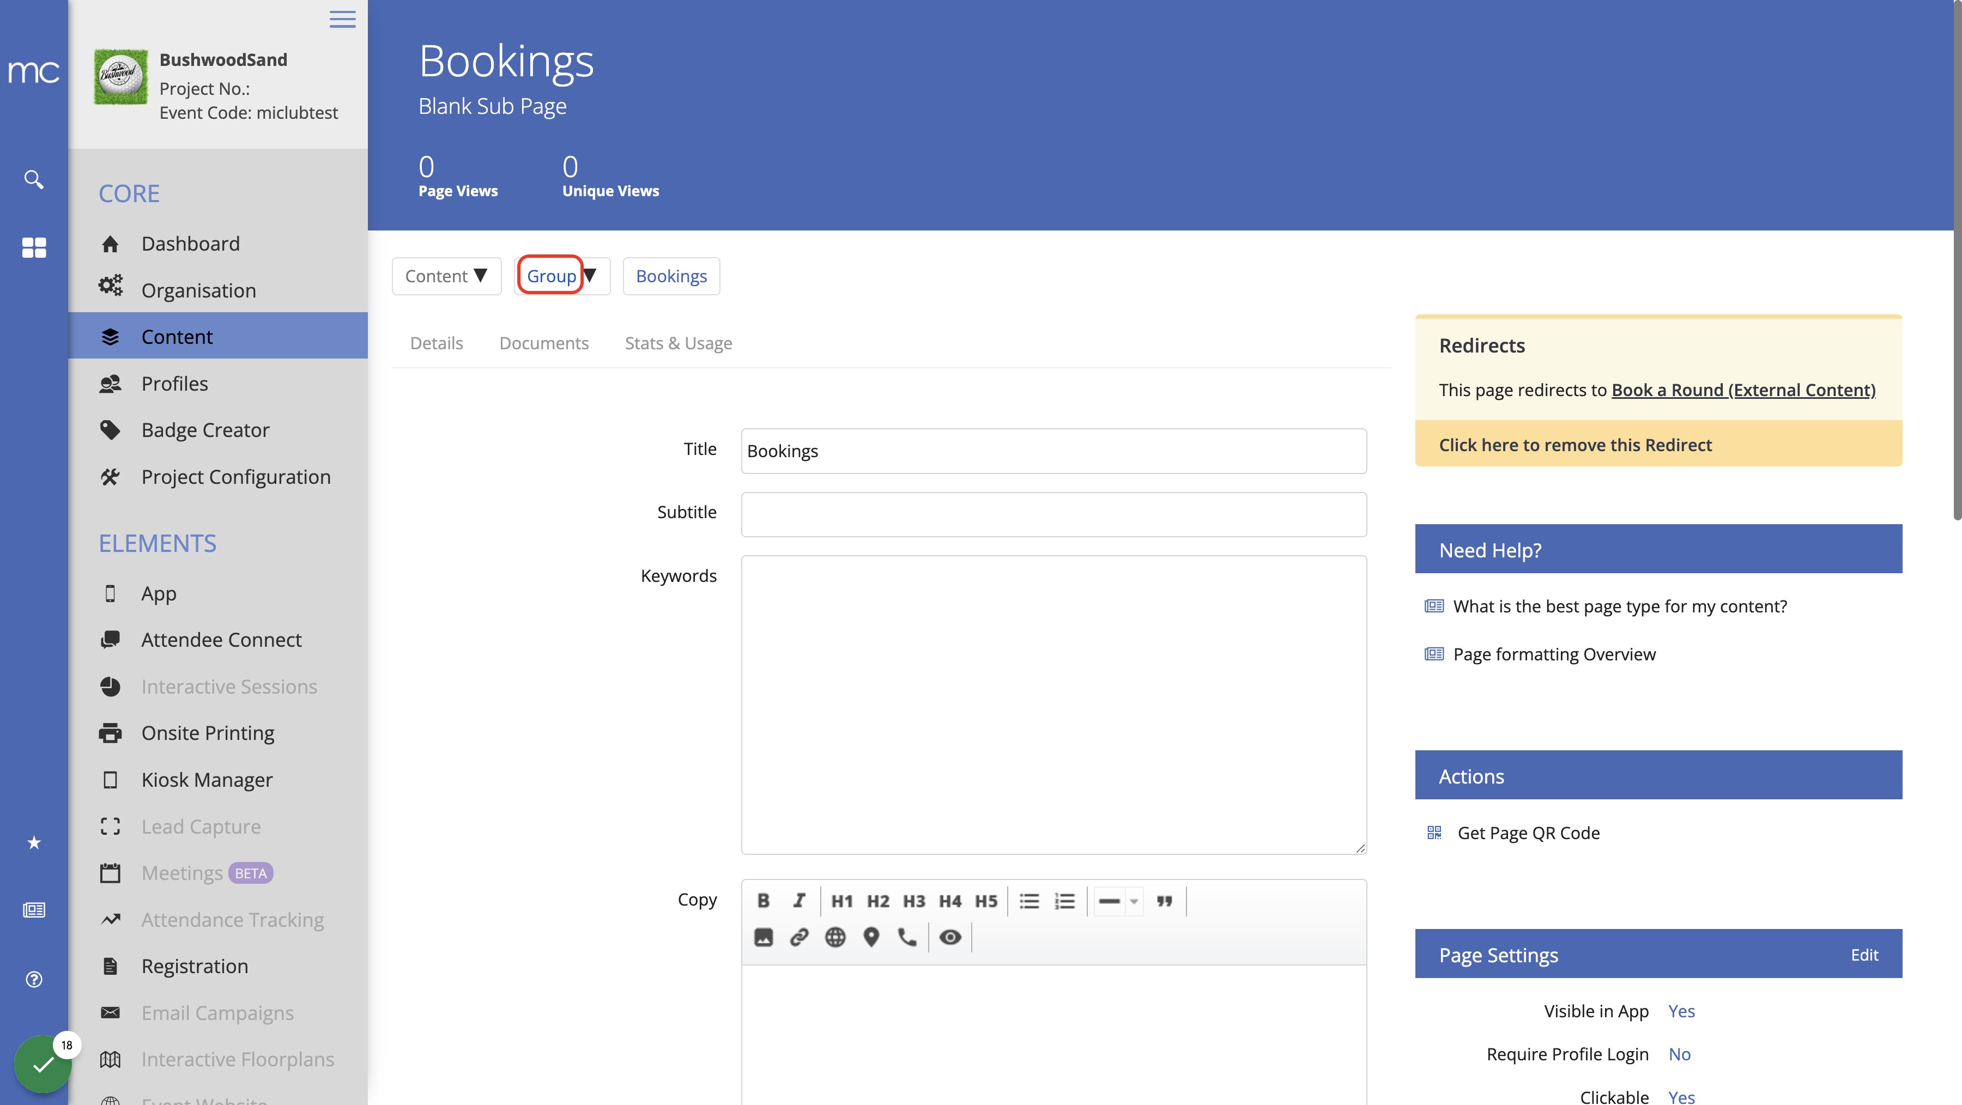
Task: Get Page QR Code action
Action: pyautogui.click(x=1528, y=833)
